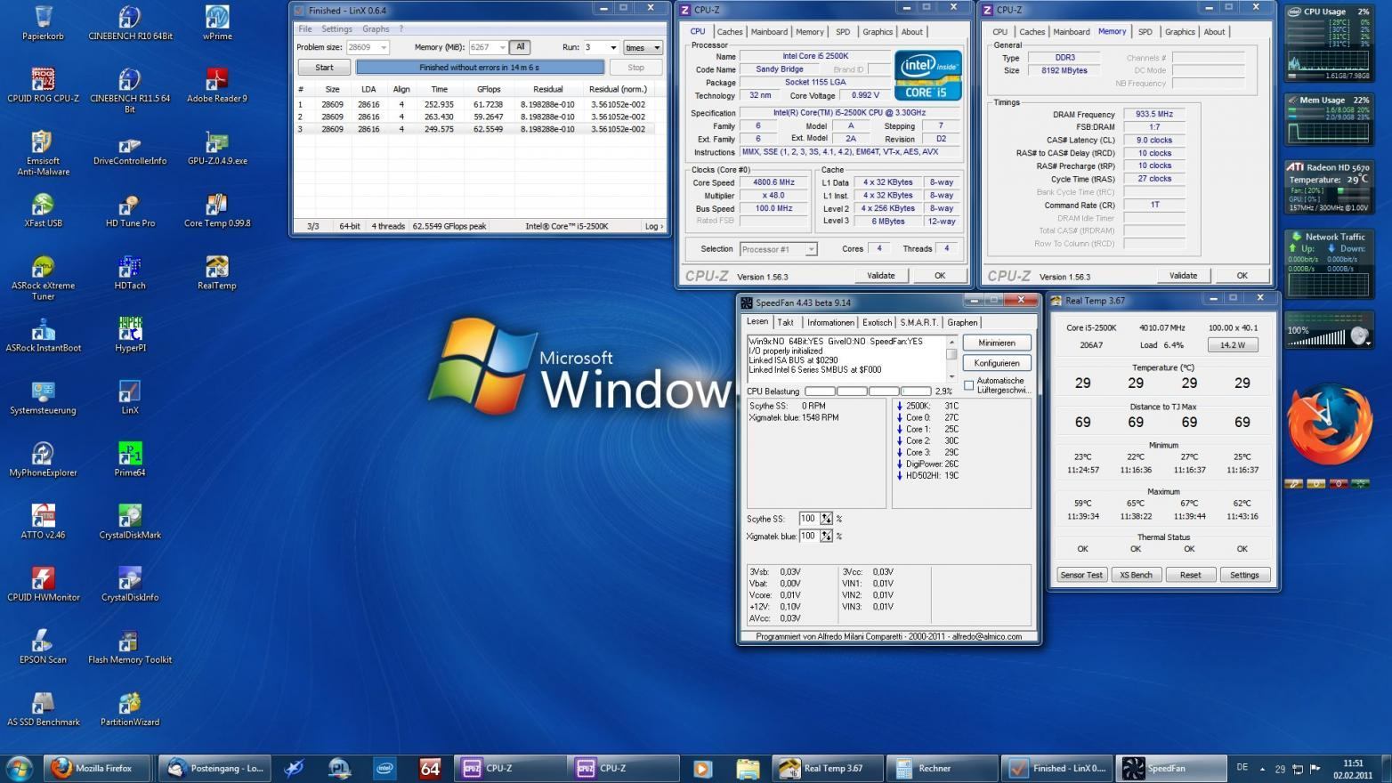Viewport: 1392px width, 783px height.
Task: Increase the Scythe SS speed spinner
Action: pos(827,515)
